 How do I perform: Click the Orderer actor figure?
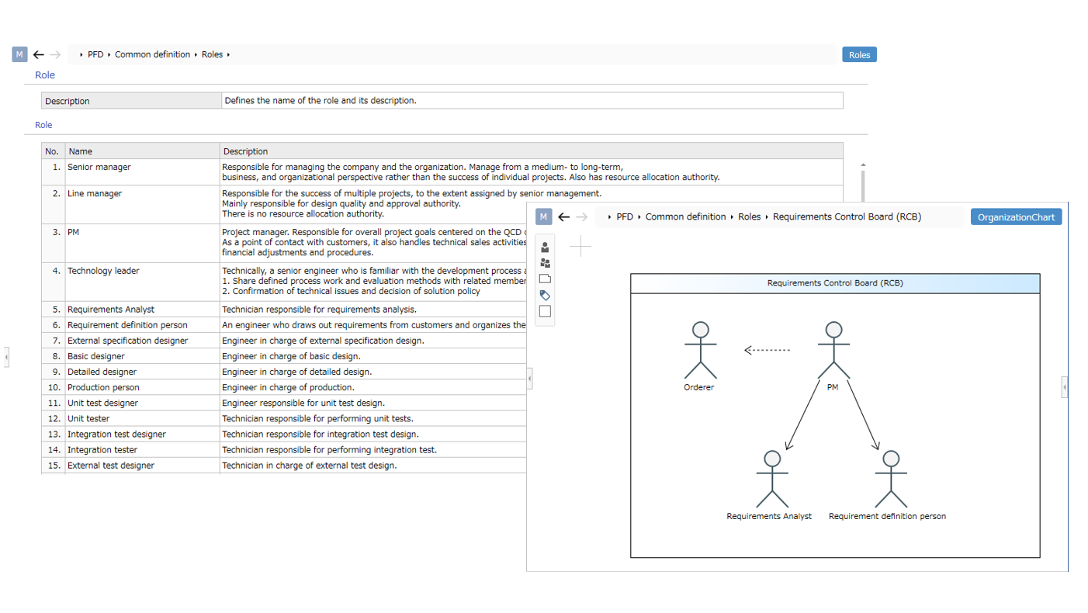701,350
